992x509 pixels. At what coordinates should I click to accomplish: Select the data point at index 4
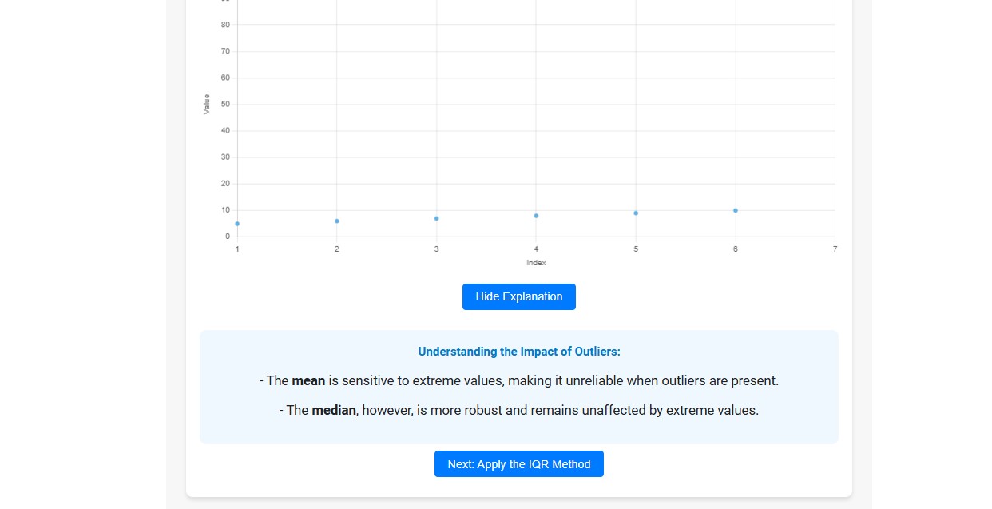click(x=536, y=215)
